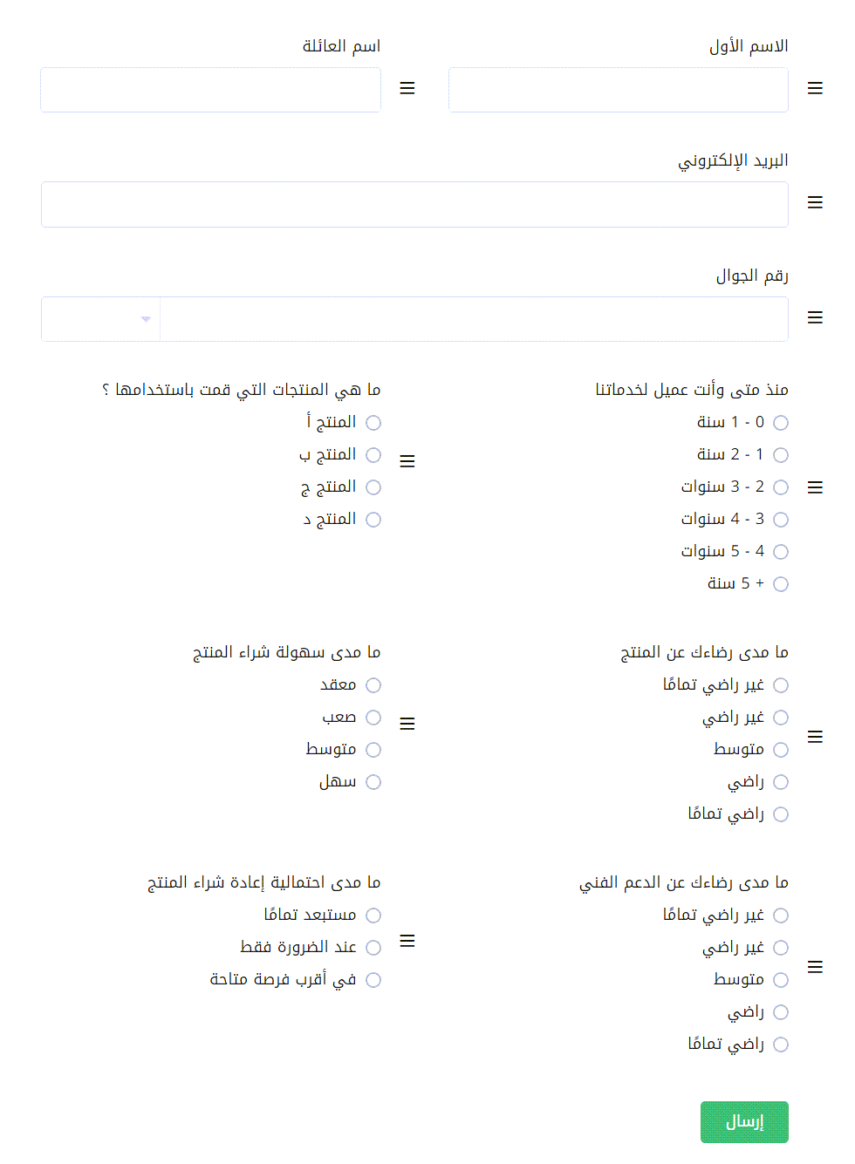Click drag handle for رضاءك عن المنتج question
Screen dimensions: 855x1164
click(815, 738)
